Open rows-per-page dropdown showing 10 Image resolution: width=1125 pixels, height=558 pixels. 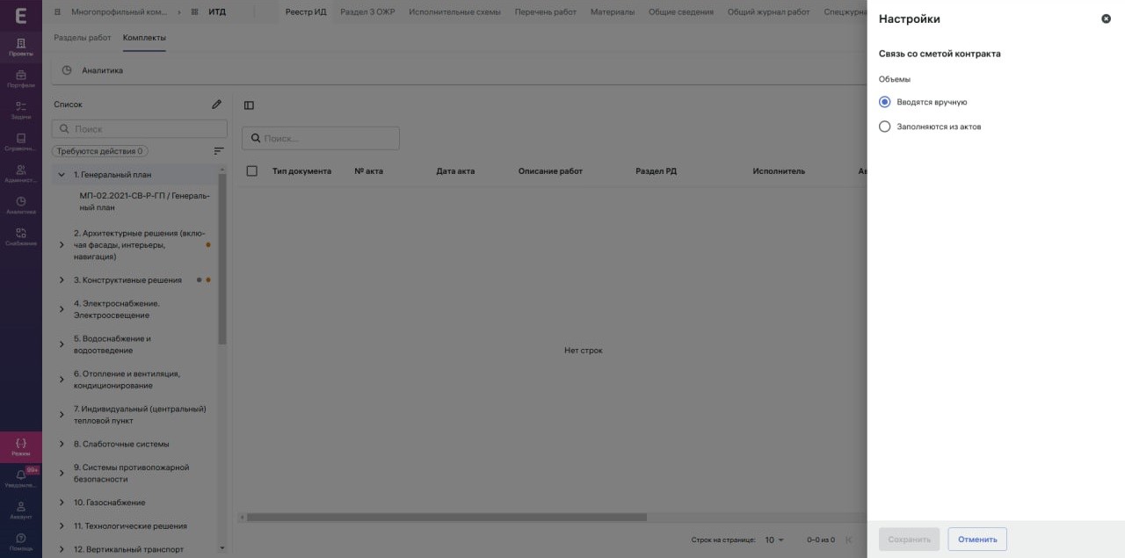pos(774,540)
